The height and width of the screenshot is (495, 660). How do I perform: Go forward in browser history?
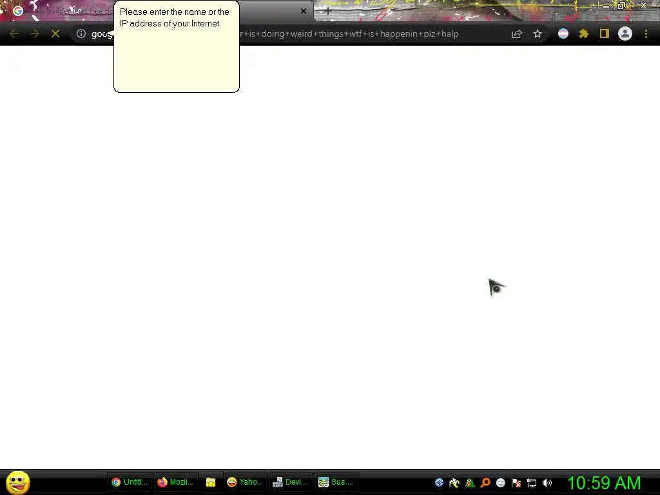pyautogui.click(x=35, y=34)
